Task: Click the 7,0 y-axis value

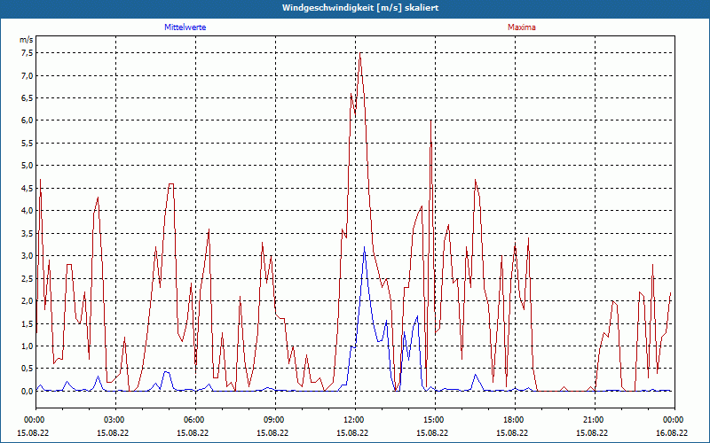Action: (28, 75)
